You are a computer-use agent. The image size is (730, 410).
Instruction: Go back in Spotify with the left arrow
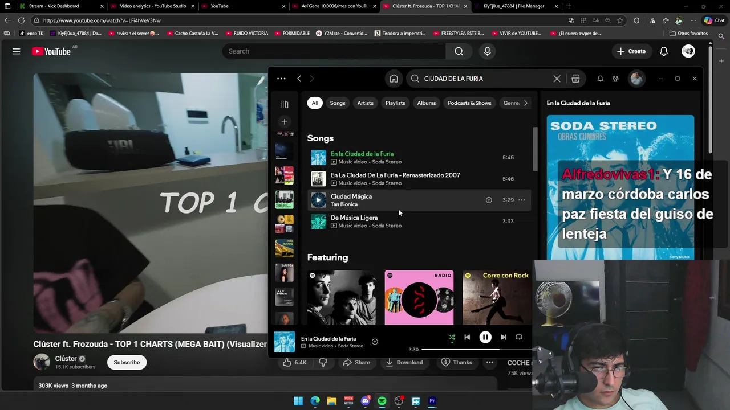[x=299, y=79]
